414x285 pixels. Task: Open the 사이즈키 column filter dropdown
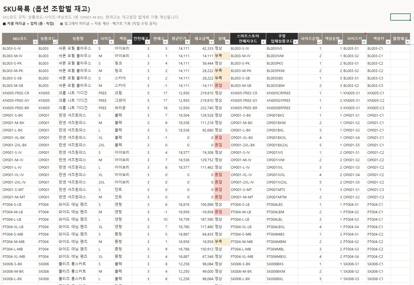coord(364,42)
